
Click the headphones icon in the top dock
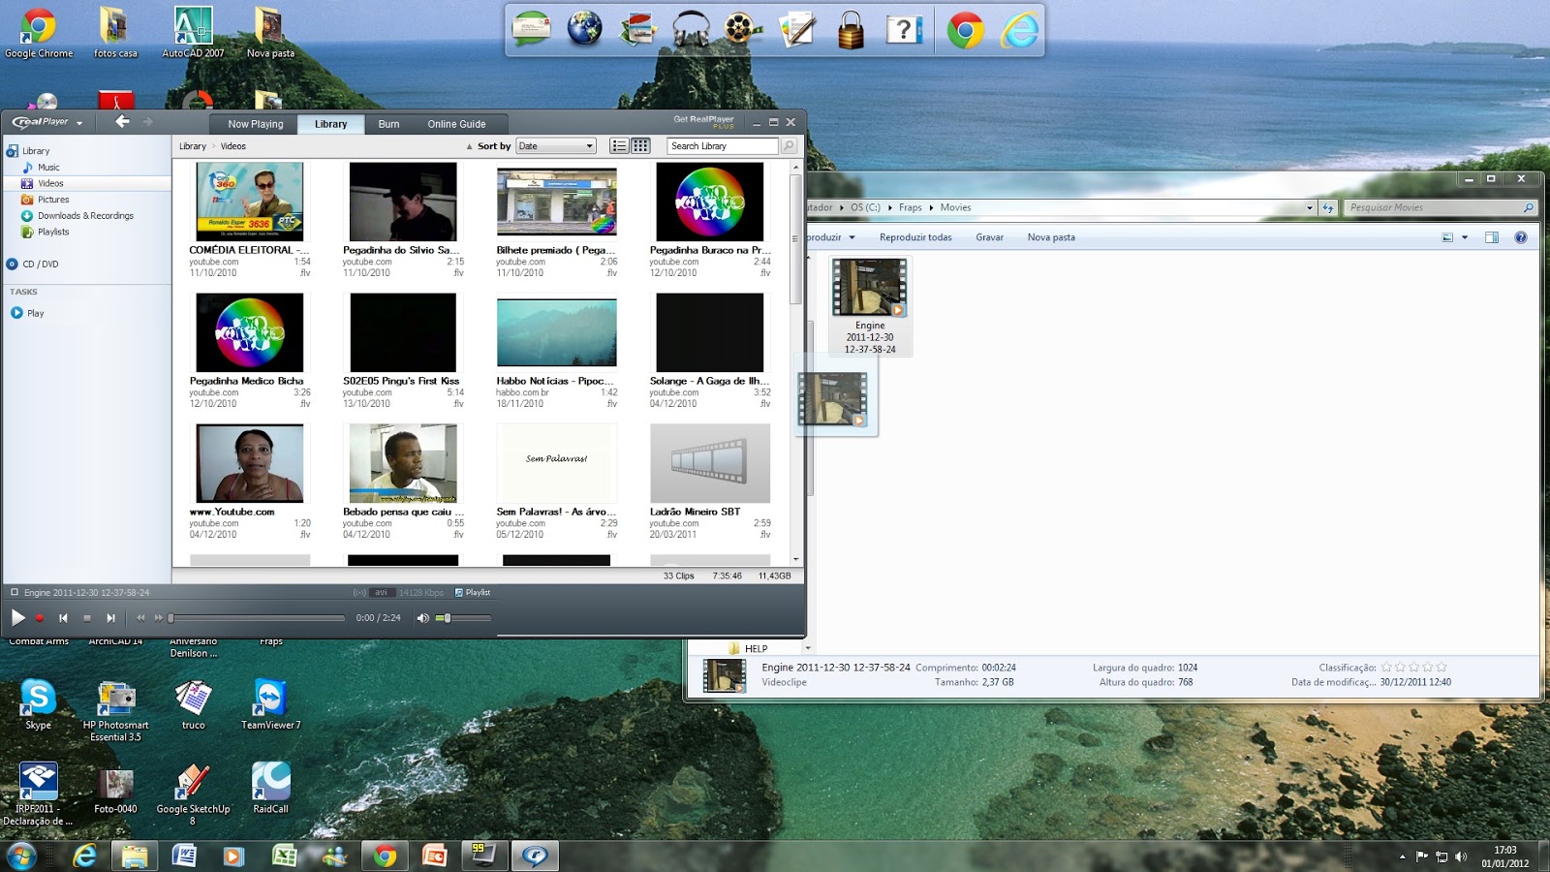(x=691, y=29)
